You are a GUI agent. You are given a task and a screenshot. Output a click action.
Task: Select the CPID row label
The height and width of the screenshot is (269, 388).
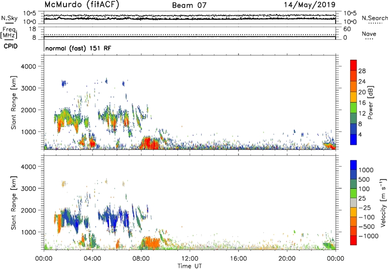click(11, 46)
